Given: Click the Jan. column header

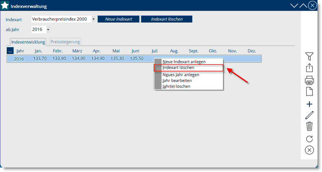Looking at the screenshot, I should click(38, 51).
